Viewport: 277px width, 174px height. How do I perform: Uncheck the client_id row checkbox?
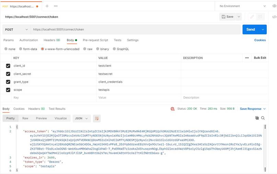click(8, 66)
